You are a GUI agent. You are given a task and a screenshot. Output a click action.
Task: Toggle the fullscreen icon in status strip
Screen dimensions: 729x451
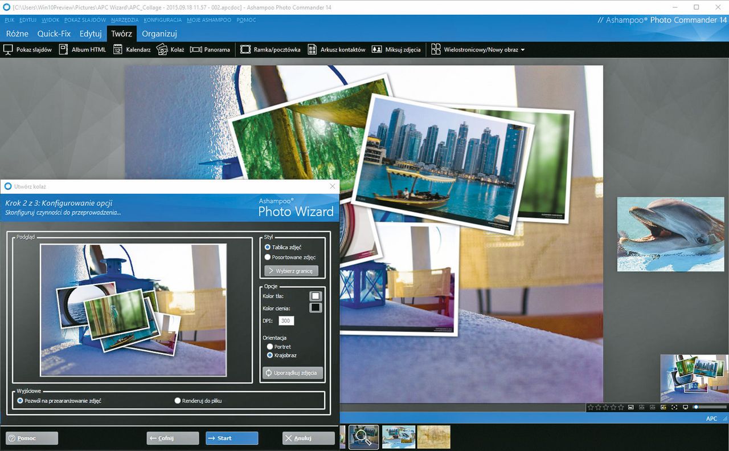(674, 407)
